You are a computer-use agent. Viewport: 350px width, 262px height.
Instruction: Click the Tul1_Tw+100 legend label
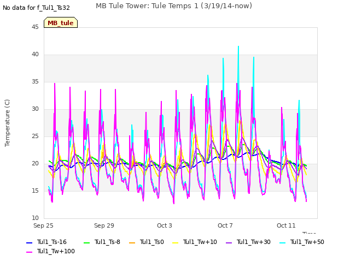pos(56,251)
